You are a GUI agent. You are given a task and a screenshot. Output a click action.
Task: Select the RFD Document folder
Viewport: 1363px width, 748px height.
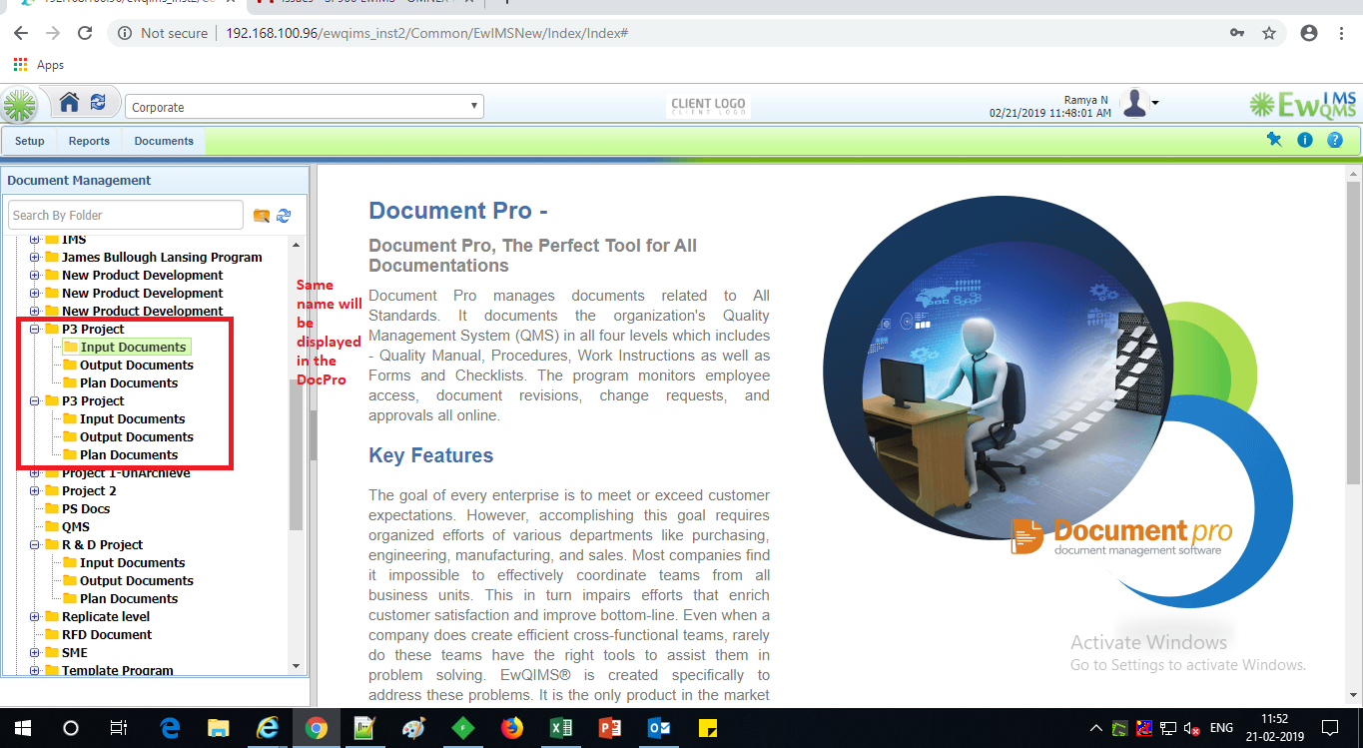click(x=107, y=635)
